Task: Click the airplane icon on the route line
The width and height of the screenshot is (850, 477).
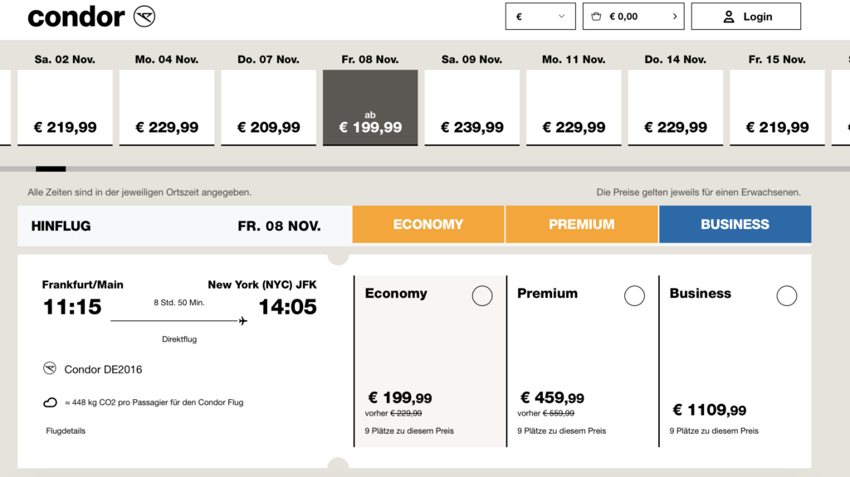Action: click(x=243, y=321)
